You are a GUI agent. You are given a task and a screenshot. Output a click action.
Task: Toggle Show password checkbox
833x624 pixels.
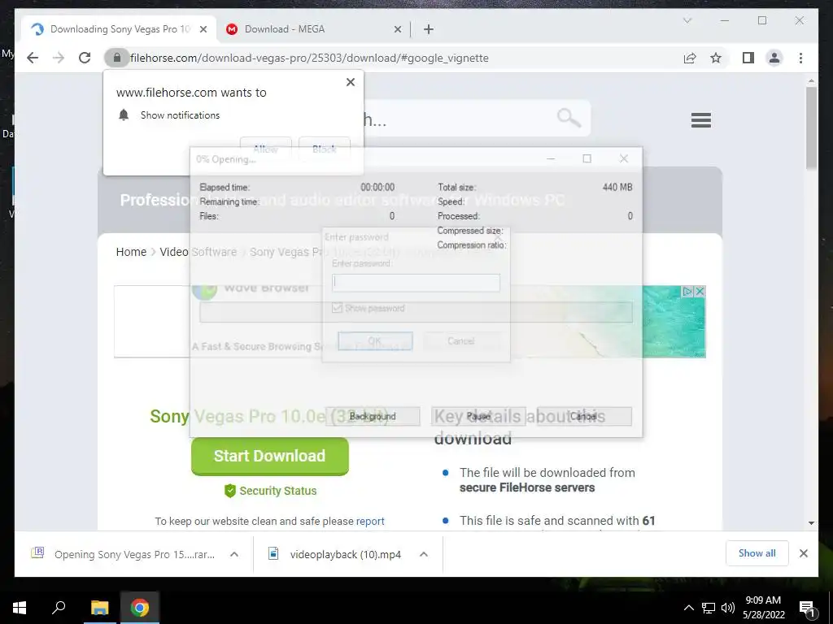coord(337,308)
